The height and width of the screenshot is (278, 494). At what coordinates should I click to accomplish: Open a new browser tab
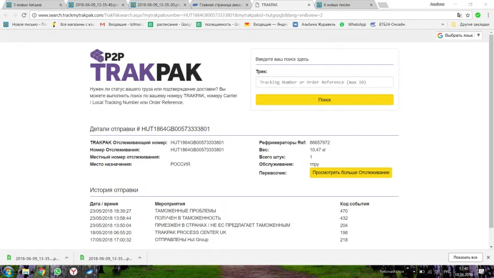(383, 5)
